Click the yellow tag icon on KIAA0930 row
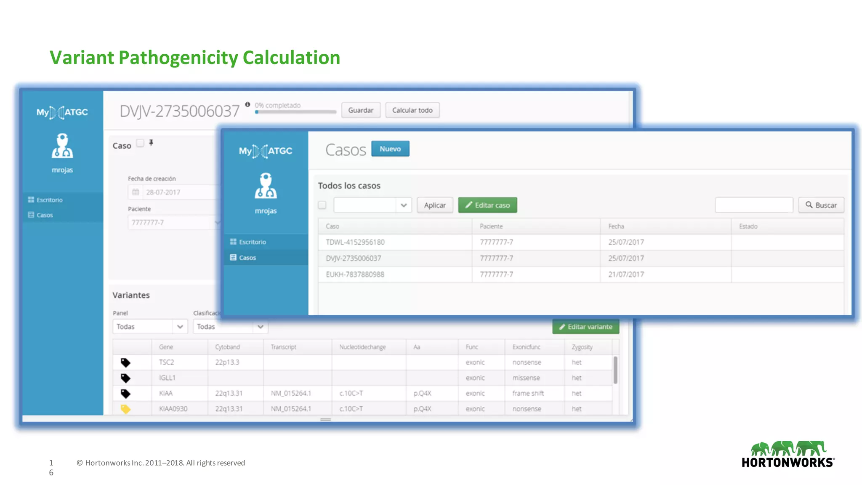862x485 pixels. [x=125, y=409]
